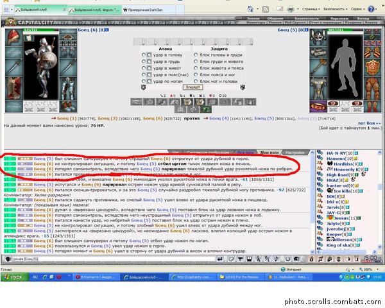Click the Вперёд!!! attack button
This screenshot has width=385, height=308.
tap(193, 87)
